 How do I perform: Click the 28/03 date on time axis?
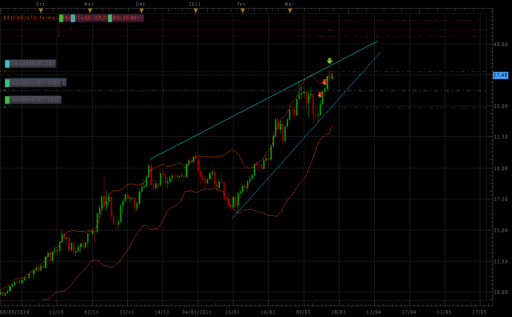pyautogui.click(x=339, y=312)
